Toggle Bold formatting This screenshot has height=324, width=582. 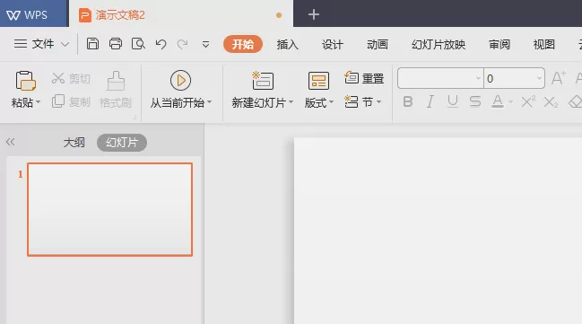point(408,101)
